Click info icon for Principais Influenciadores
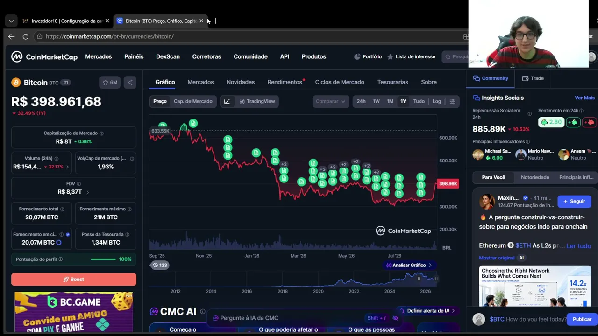Viewport: 598px width, 336px height. pyautogui.click(x=528, y=142)
